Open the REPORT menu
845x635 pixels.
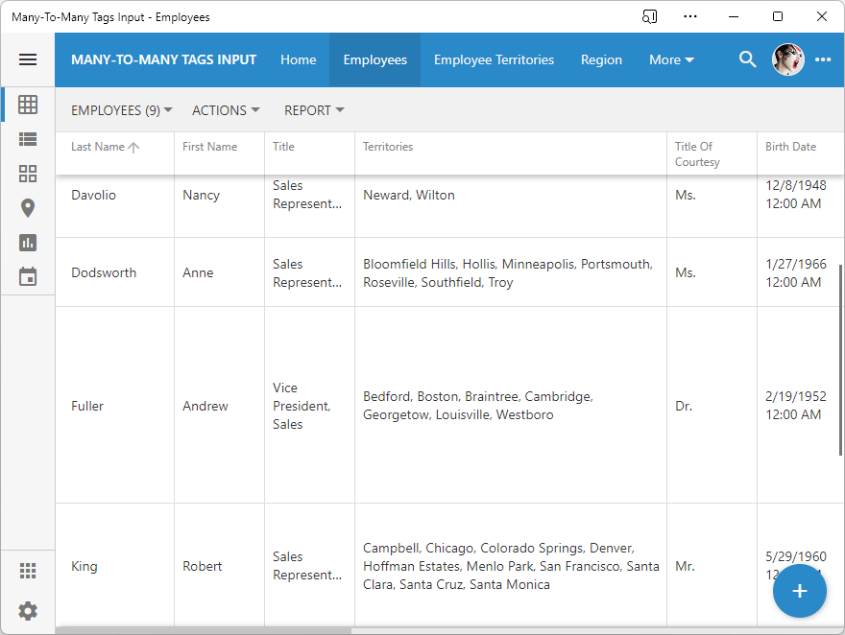click(x=314, y=110)
